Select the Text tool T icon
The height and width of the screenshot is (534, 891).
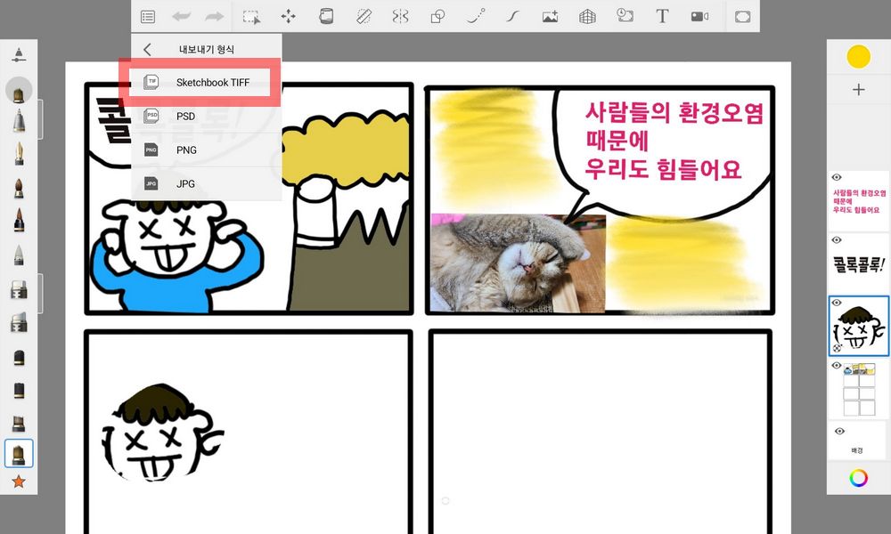pyautogui.click(x=662, y=16)
